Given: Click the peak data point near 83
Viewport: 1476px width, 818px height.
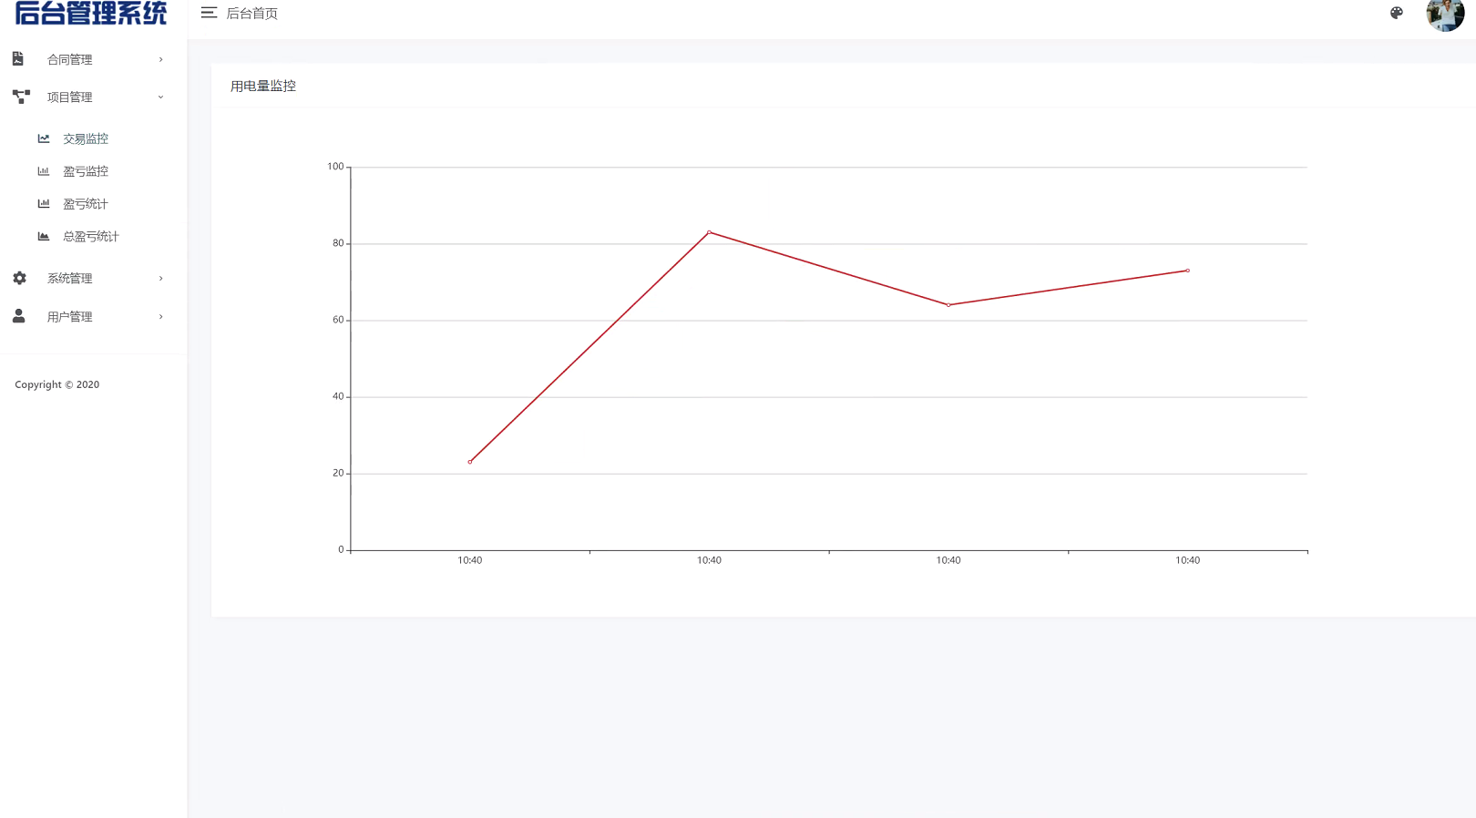Looking at the screenshot, I should tap(709, 232).
